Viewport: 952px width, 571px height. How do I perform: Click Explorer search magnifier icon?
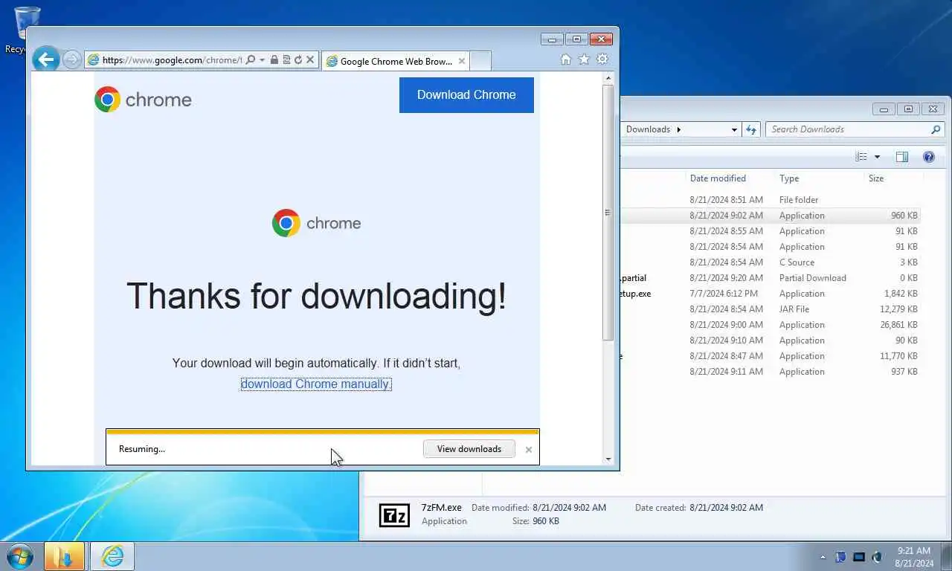pos(936,129)
